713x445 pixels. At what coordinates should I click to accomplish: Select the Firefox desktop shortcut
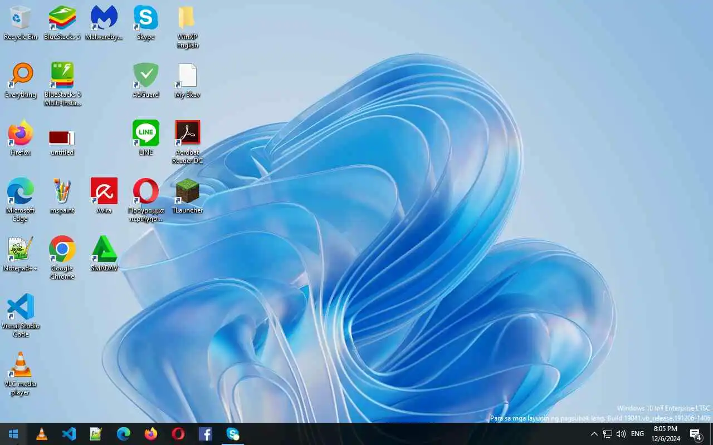click(21, 139)
